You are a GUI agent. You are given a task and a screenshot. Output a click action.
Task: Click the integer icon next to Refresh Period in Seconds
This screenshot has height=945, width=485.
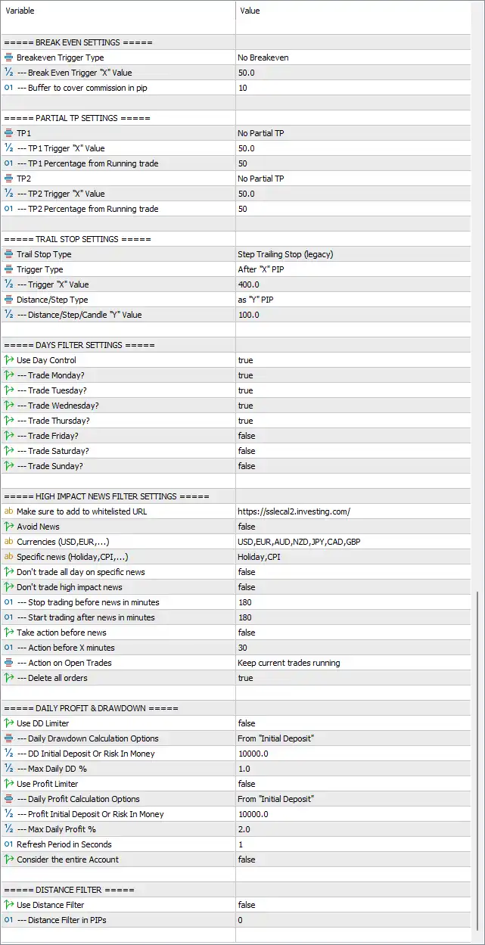(x=9, y=844)
